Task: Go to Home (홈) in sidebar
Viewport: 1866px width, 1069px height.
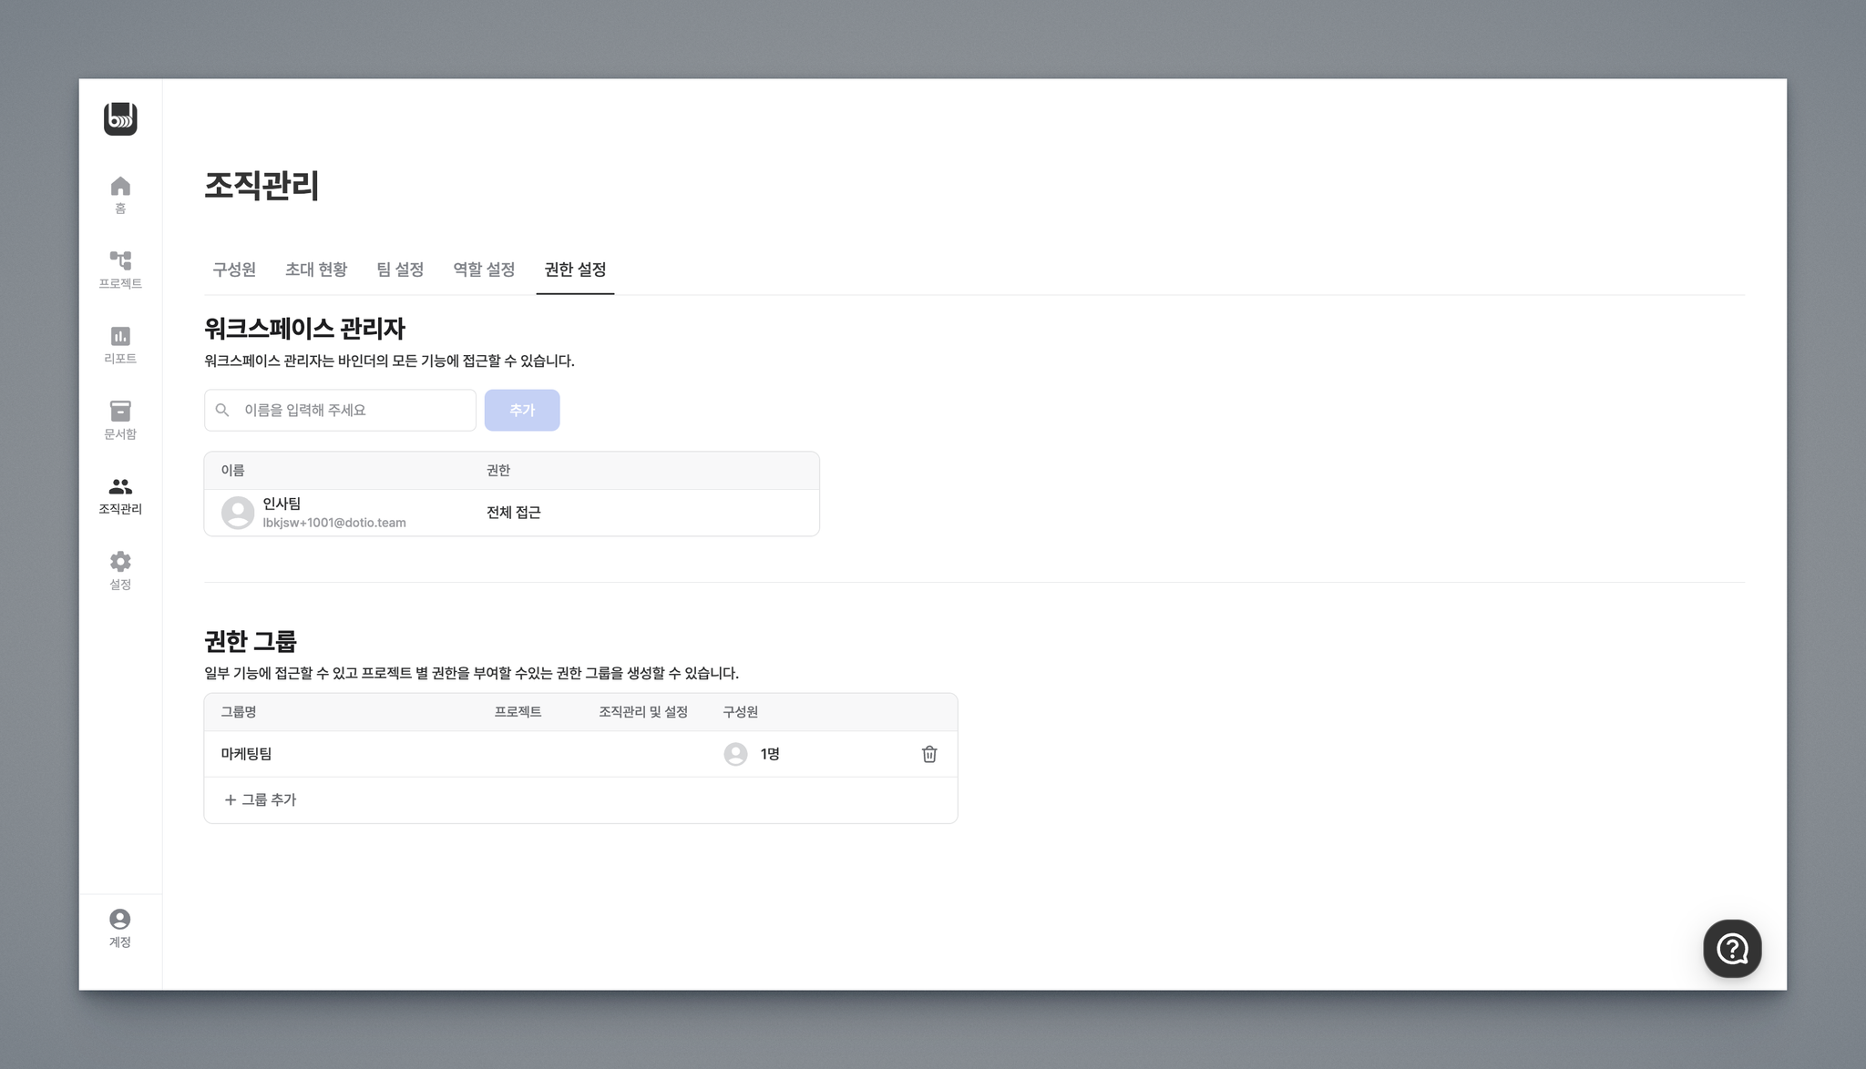Action: pos(120,194)
